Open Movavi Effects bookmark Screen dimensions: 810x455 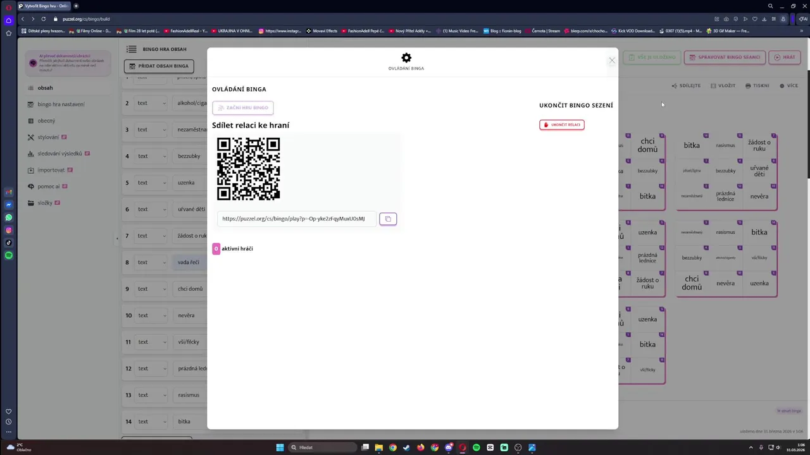click(x=322, y=30)
